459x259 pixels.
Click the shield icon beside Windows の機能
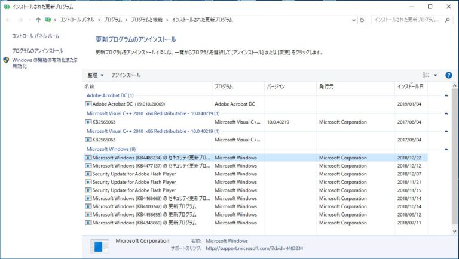[x=7, y=60]
